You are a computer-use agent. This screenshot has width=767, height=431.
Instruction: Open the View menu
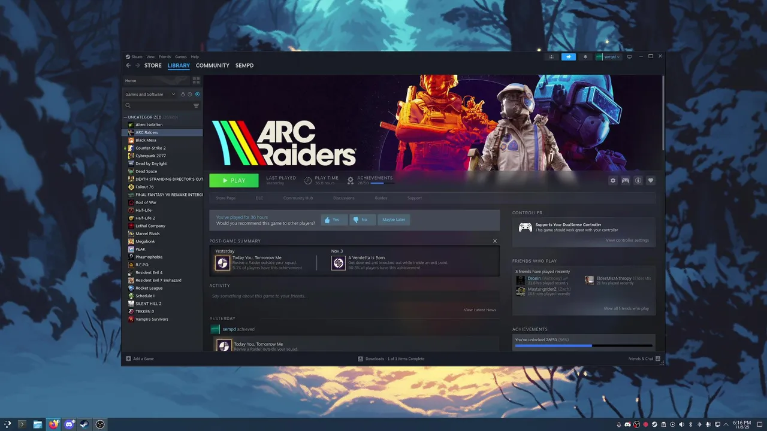click(150, 57)
